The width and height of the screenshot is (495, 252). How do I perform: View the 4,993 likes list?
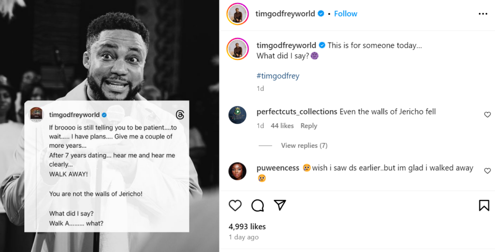click(247, 226)
